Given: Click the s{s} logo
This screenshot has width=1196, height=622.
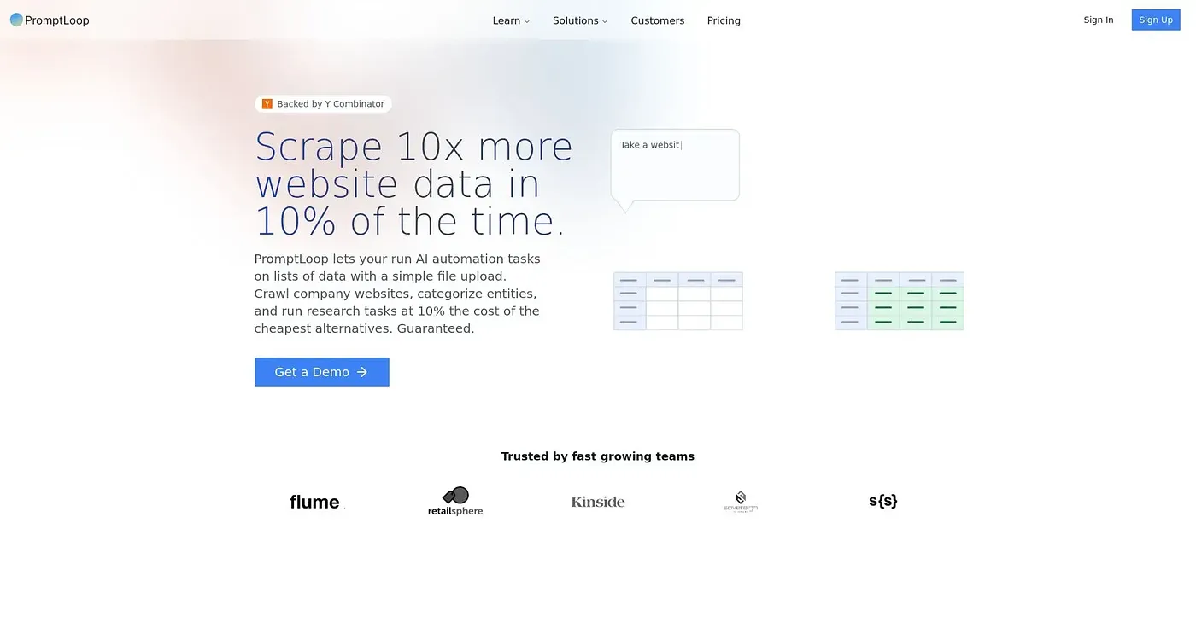Looking at the screenshot, I should (x=882, y=501).
